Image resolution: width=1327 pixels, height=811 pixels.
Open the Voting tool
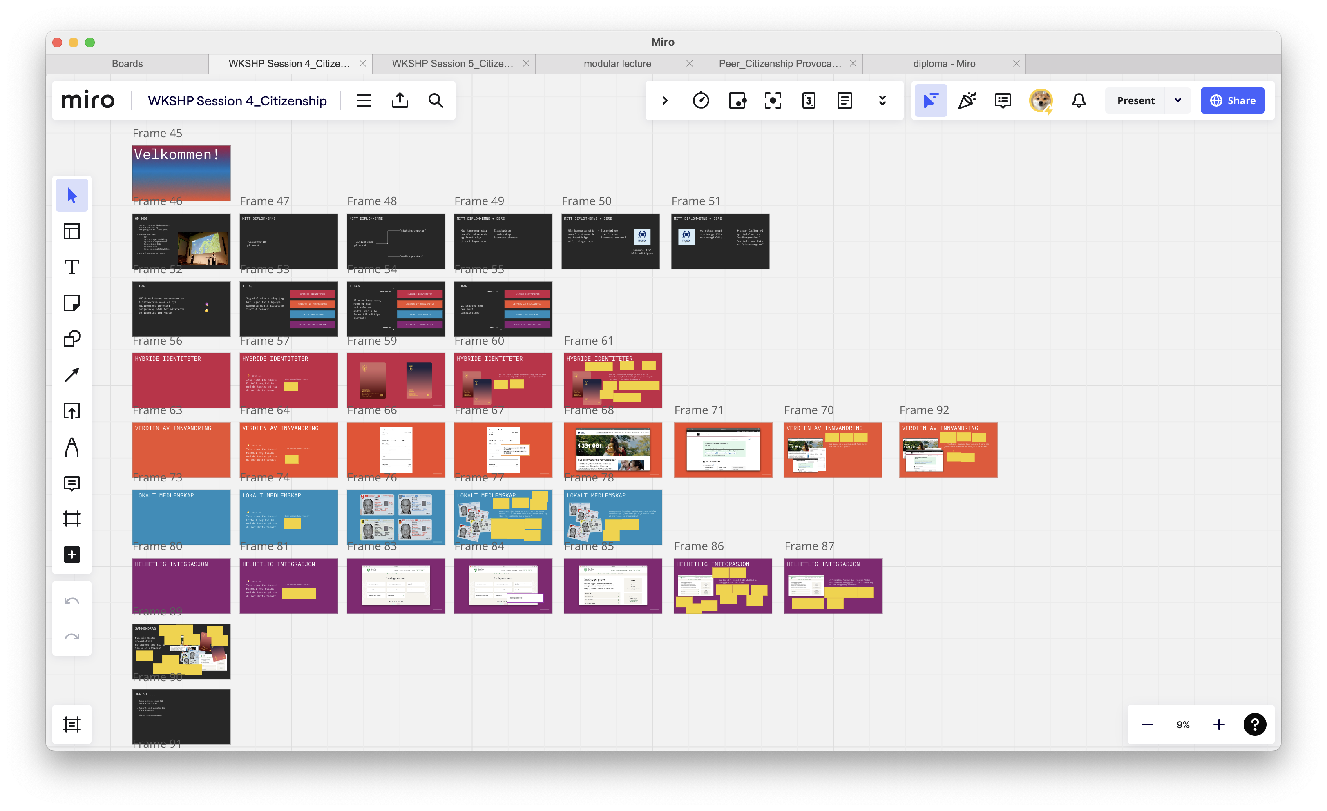(x=737, y=100)
